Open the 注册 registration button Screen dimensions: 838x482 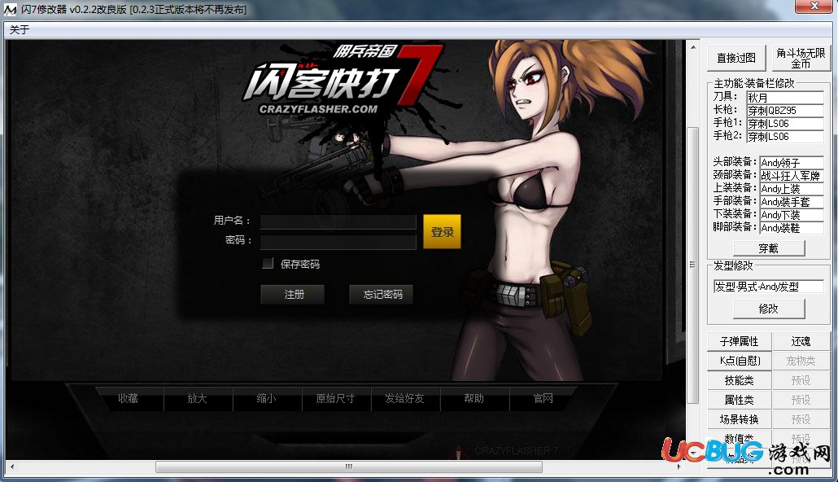tap(292, 294)
